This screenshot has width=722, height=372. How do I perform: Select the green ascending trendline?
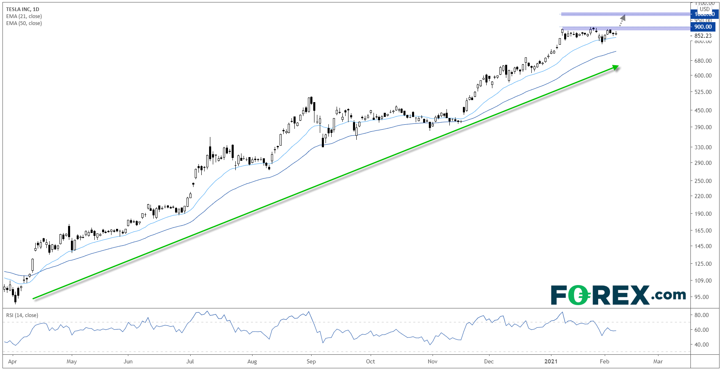pyautogui.click(x=326, y=182)
